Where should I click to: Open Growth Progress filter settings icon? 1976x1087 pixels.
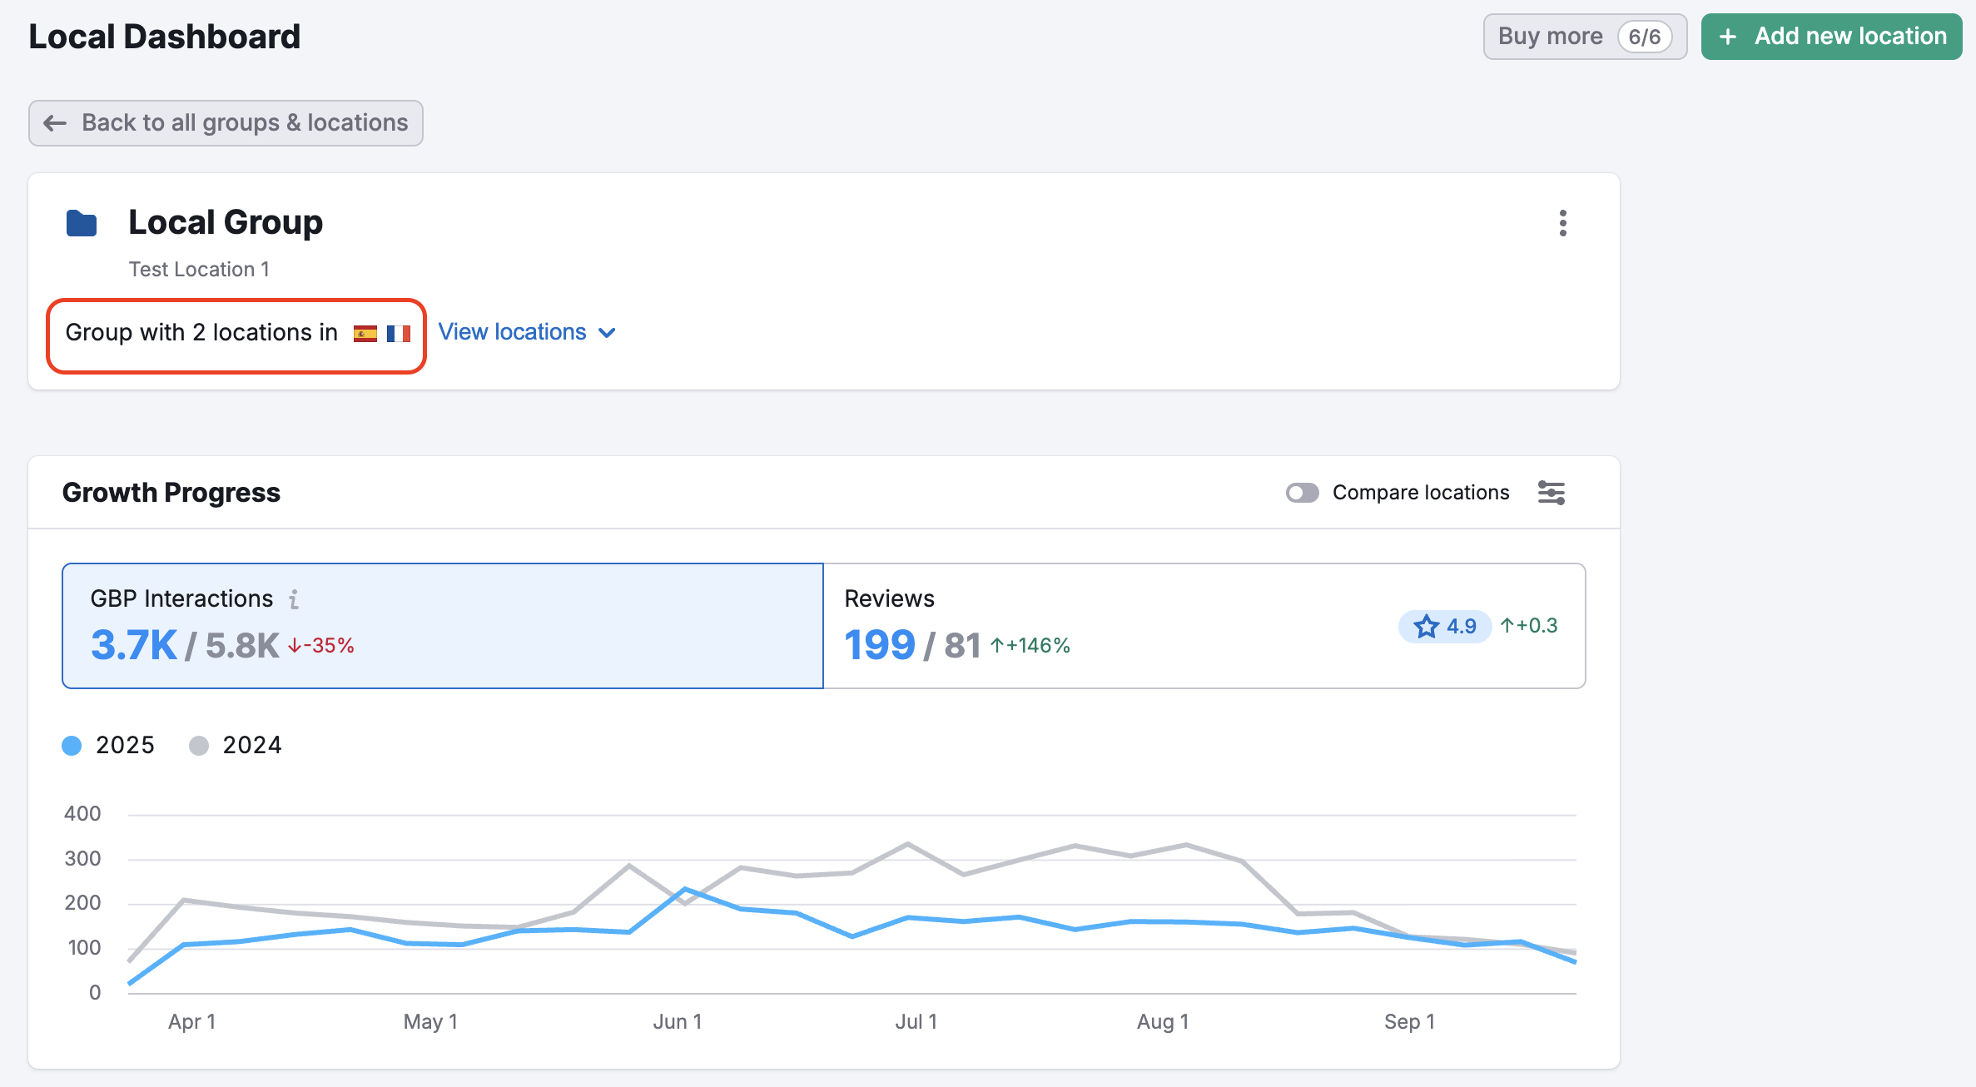[1551, 493]
